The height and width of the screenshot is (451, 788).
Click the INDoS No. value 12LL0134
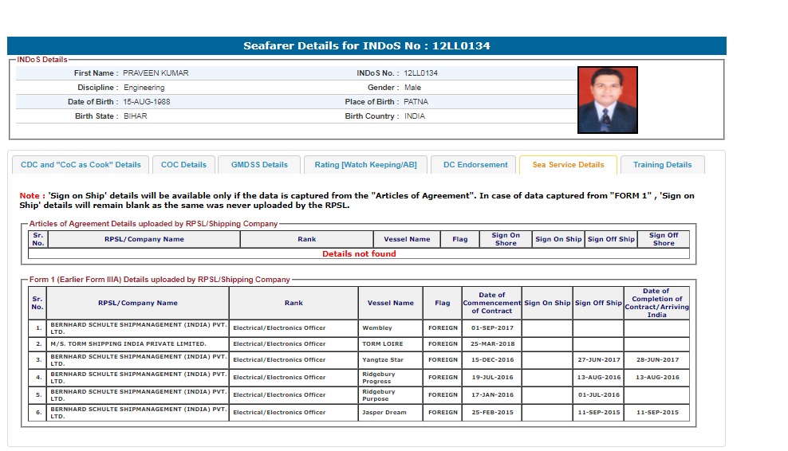[420, 73]
